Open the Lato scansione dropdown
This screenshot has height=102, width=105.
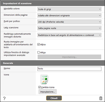point(69,28)
